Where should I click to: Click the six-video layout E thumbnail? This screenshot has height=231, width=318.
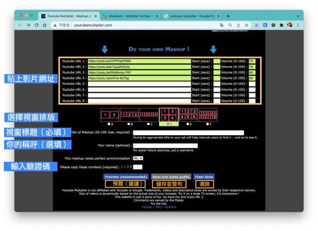point(189,115)
